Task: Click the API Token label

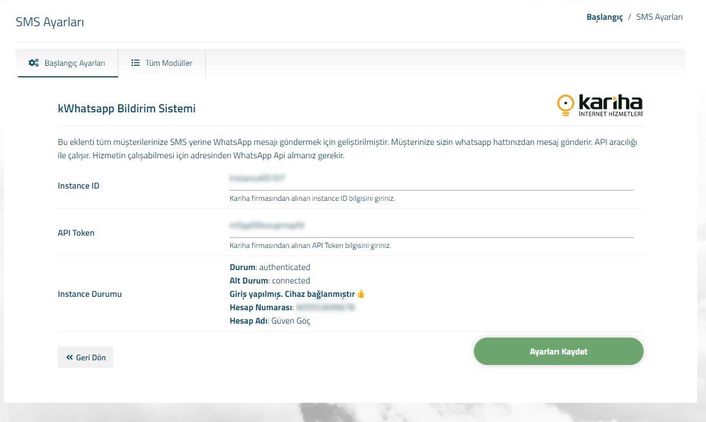Action: pos(76,233)
